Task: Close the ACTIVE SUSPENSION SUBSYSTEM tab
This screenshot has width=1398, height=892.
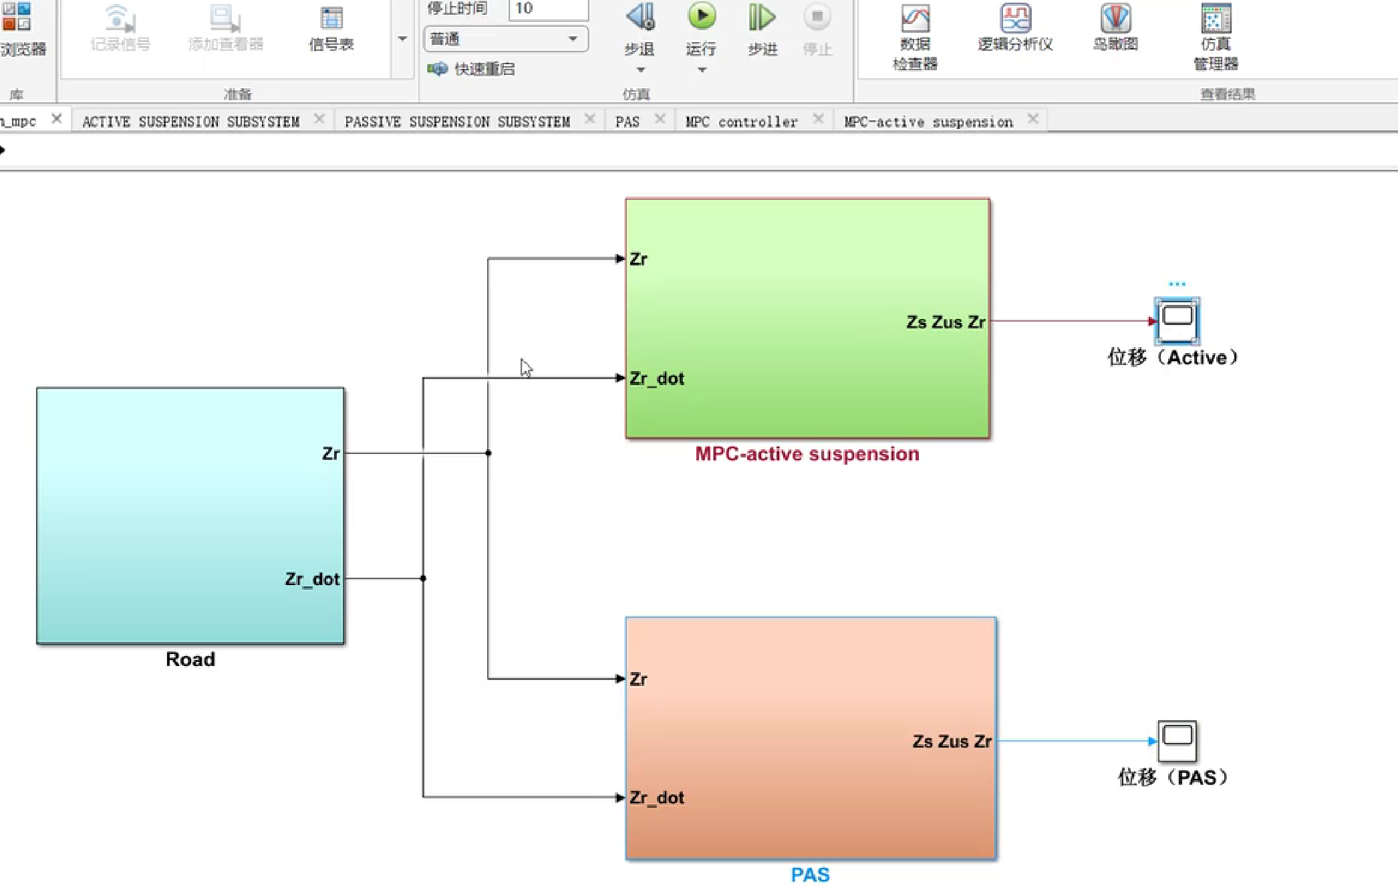Action: (x=319, y=119)
